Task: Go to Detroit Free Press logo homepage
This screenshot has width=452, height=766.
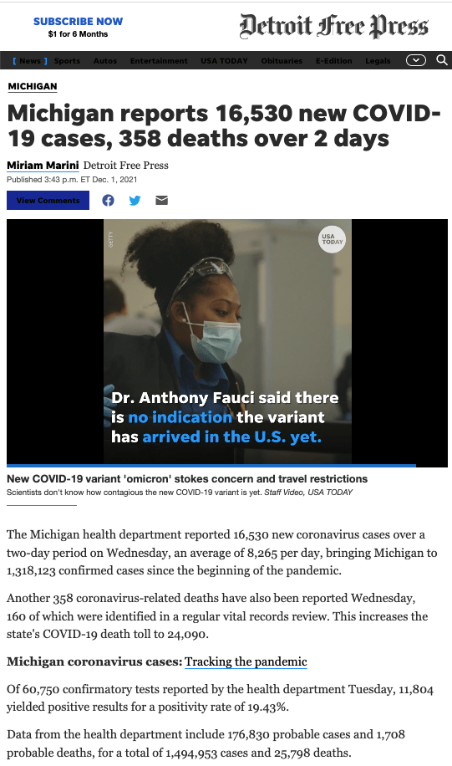Action: [x=334, y=27]
